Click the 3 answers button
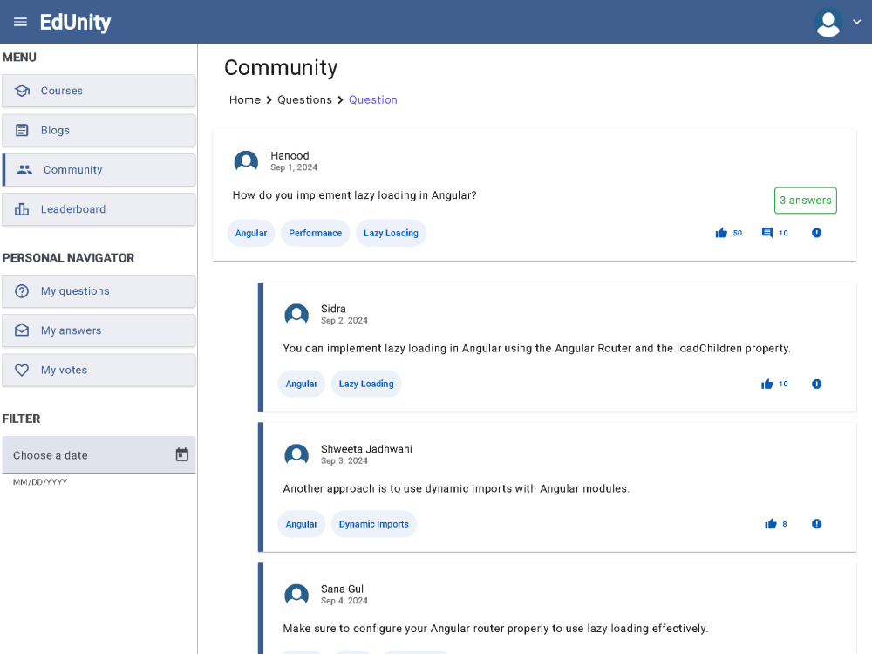 point(805,201)
